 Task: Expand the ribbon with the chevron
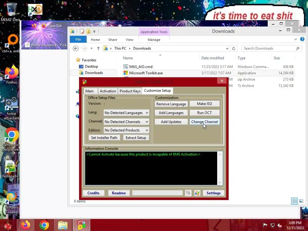pos(296,39)
